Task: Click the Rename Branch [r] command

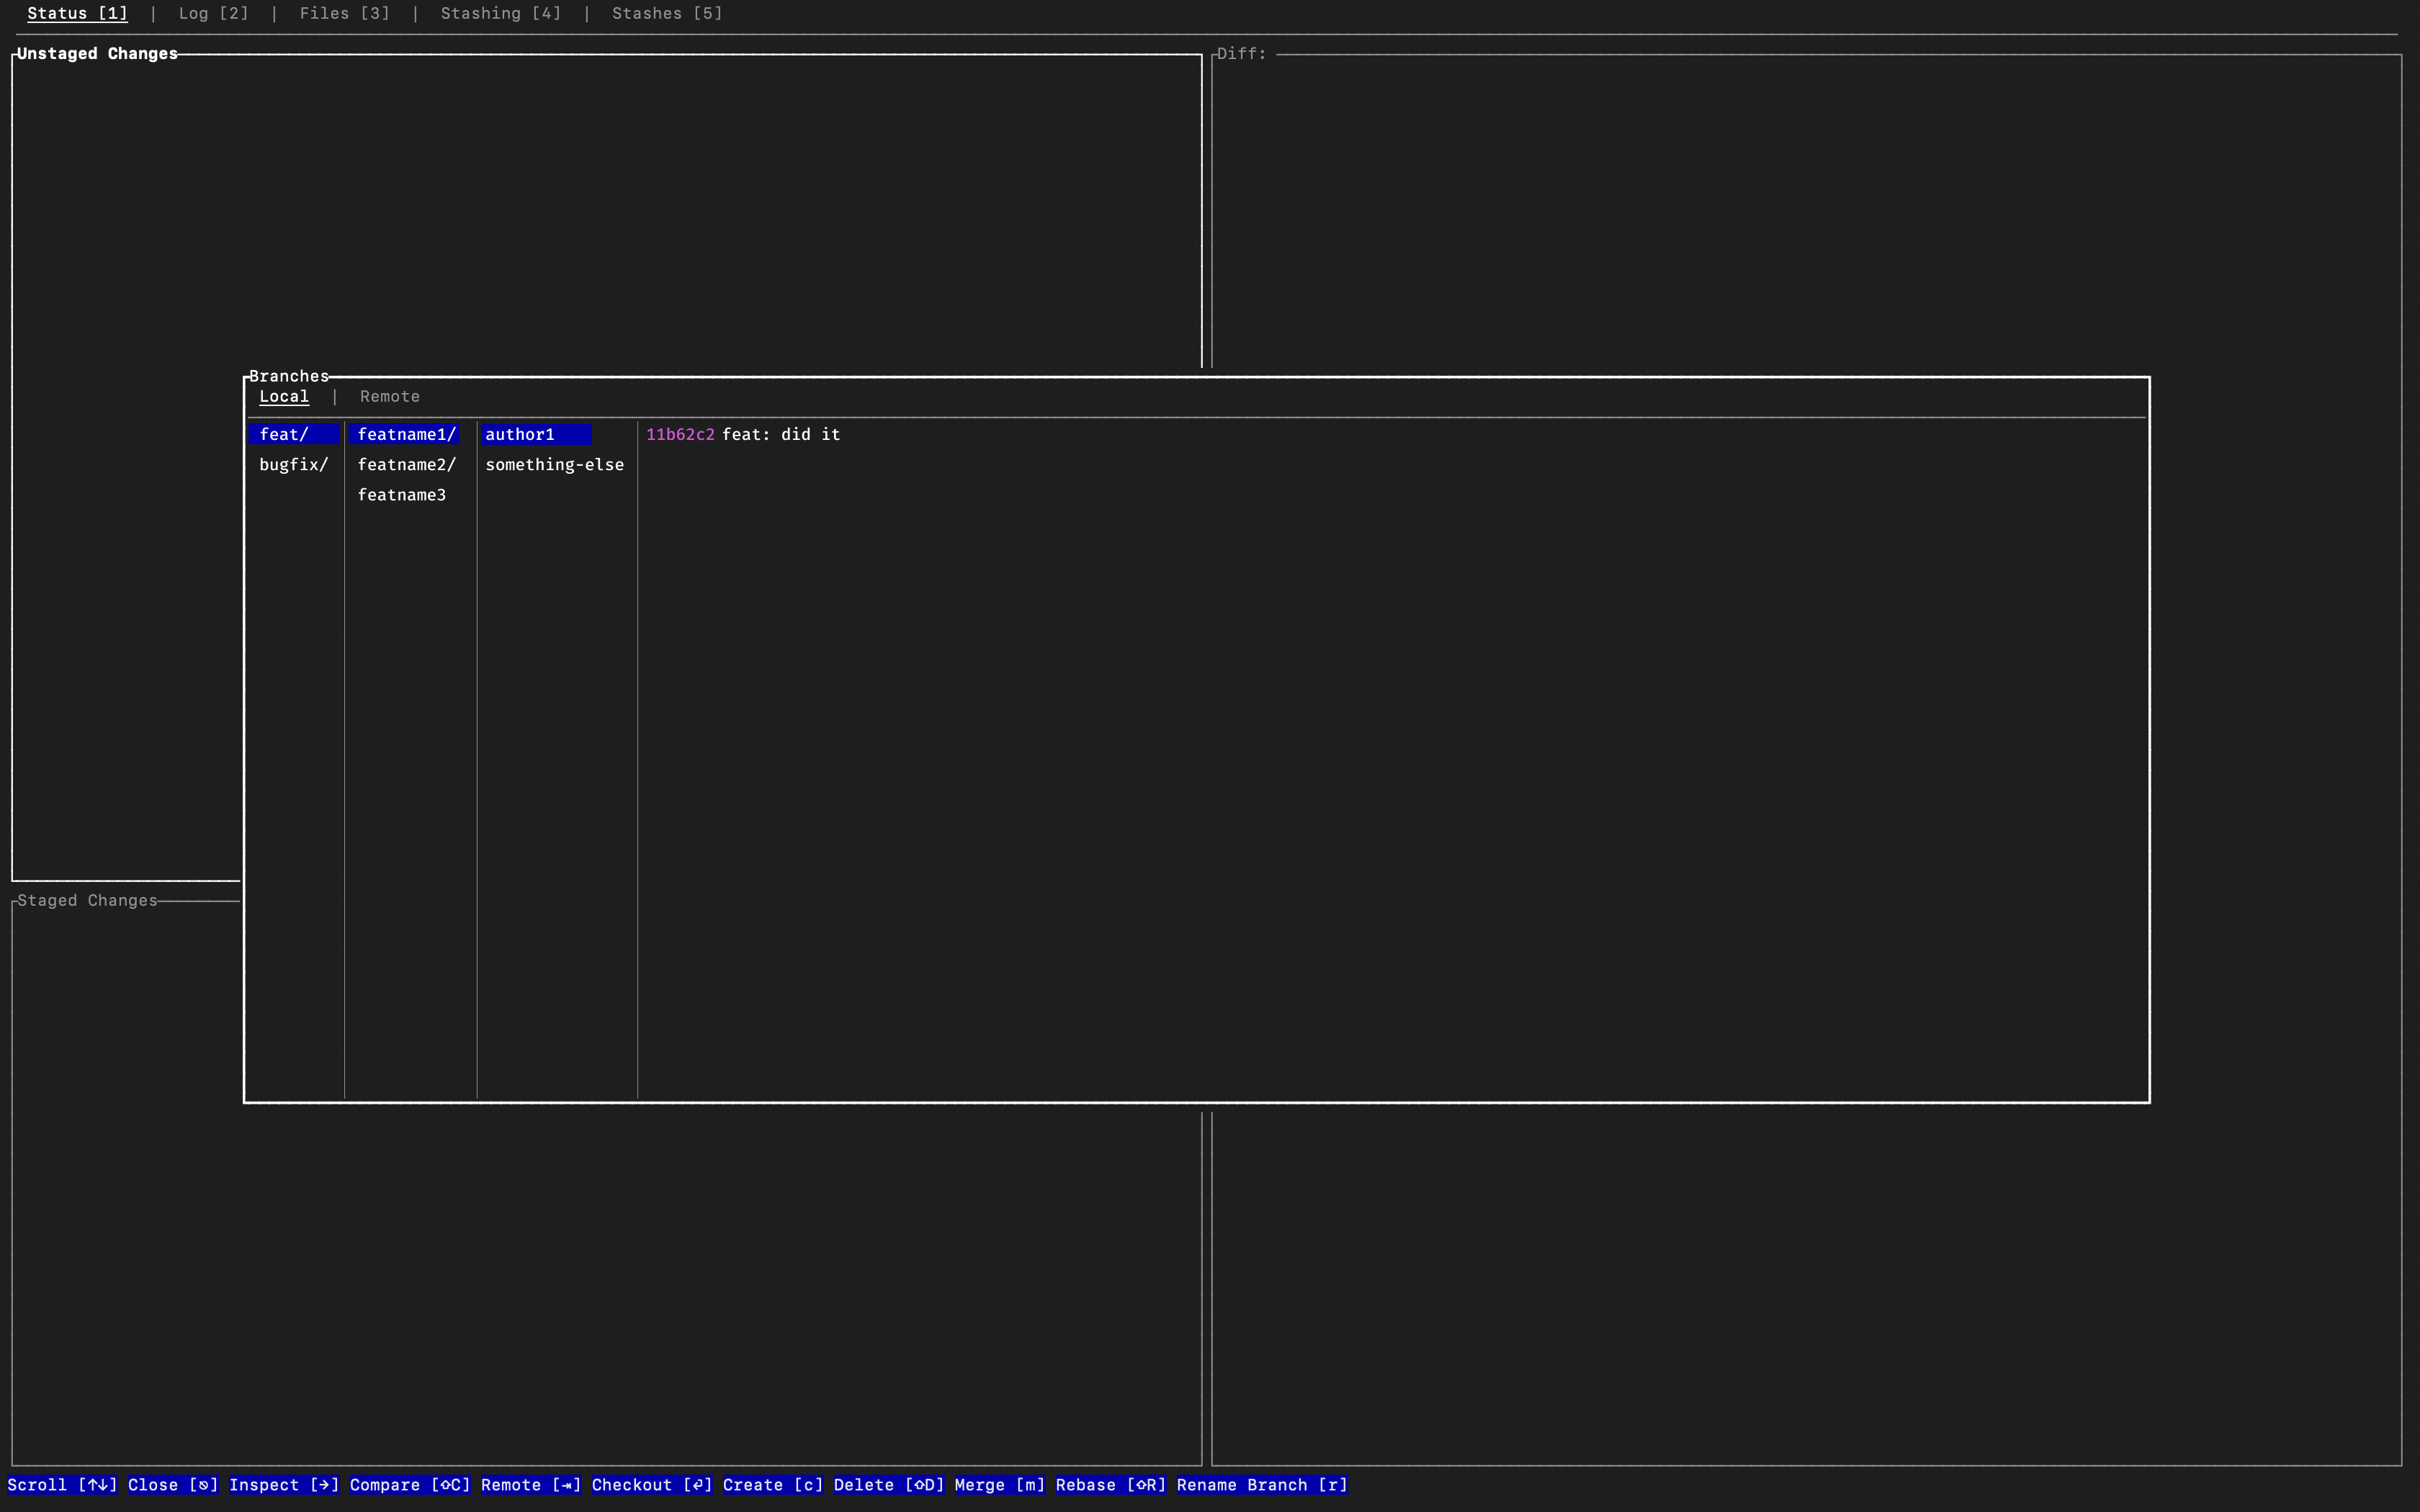Action: click(1261, 1485)
